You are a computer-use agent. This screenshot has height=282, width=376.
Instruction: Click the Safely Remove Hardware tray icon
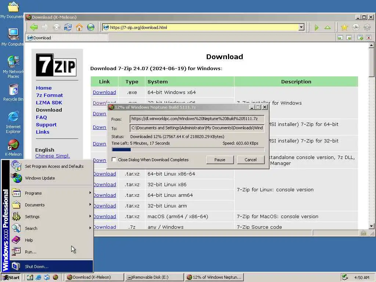pyautogui.click(x=345, y=277)
